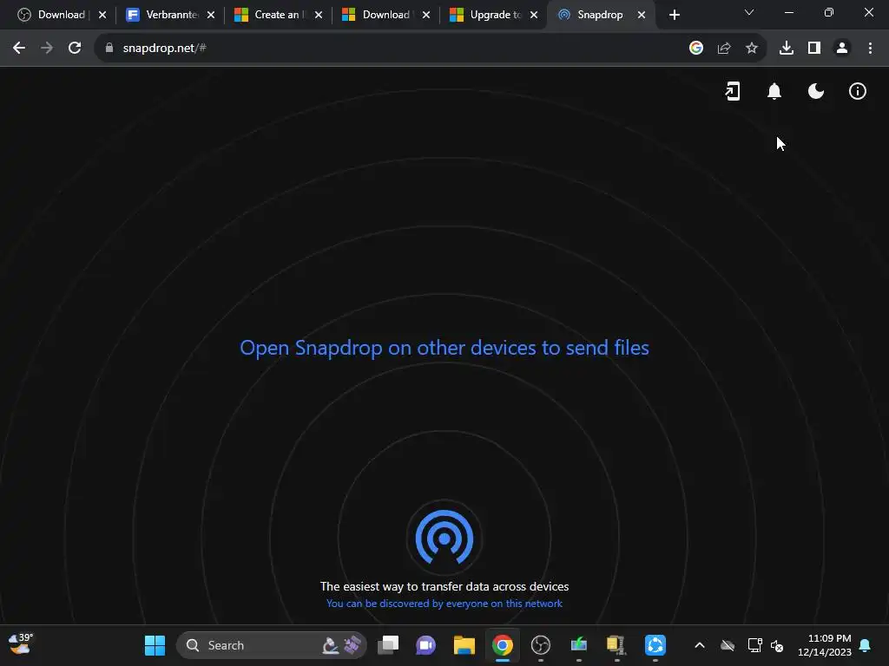Open Task View on the taskbar
The width and height of the screenshot is (889, 666).
[388, 645]
